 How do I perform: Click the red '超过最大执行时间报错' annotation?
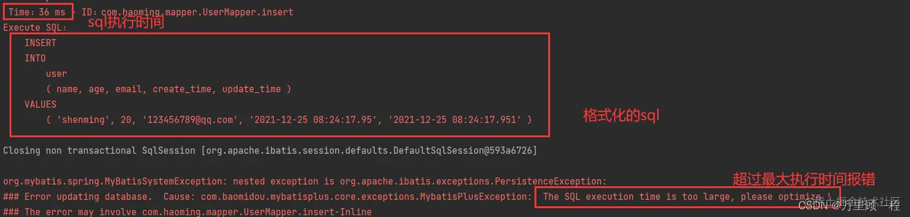pyautogui.click(x=803, y=179)
